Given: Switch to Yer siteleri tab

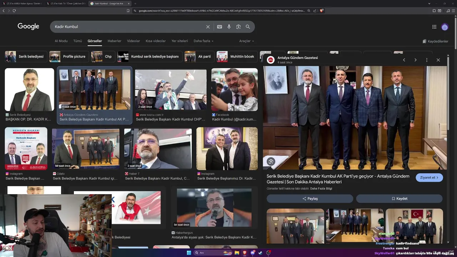Looking at the screenshot, I should coord(180,41).
